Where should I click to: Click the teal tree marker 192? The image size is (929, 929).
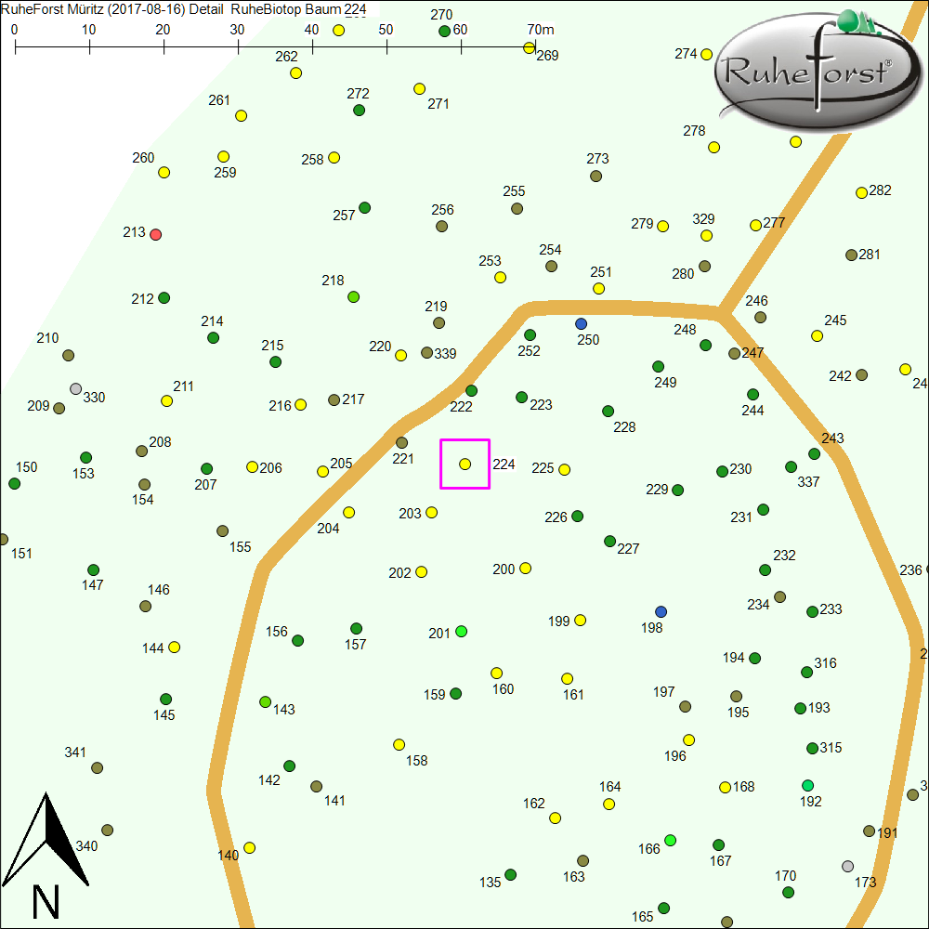(x=808, y=786)
